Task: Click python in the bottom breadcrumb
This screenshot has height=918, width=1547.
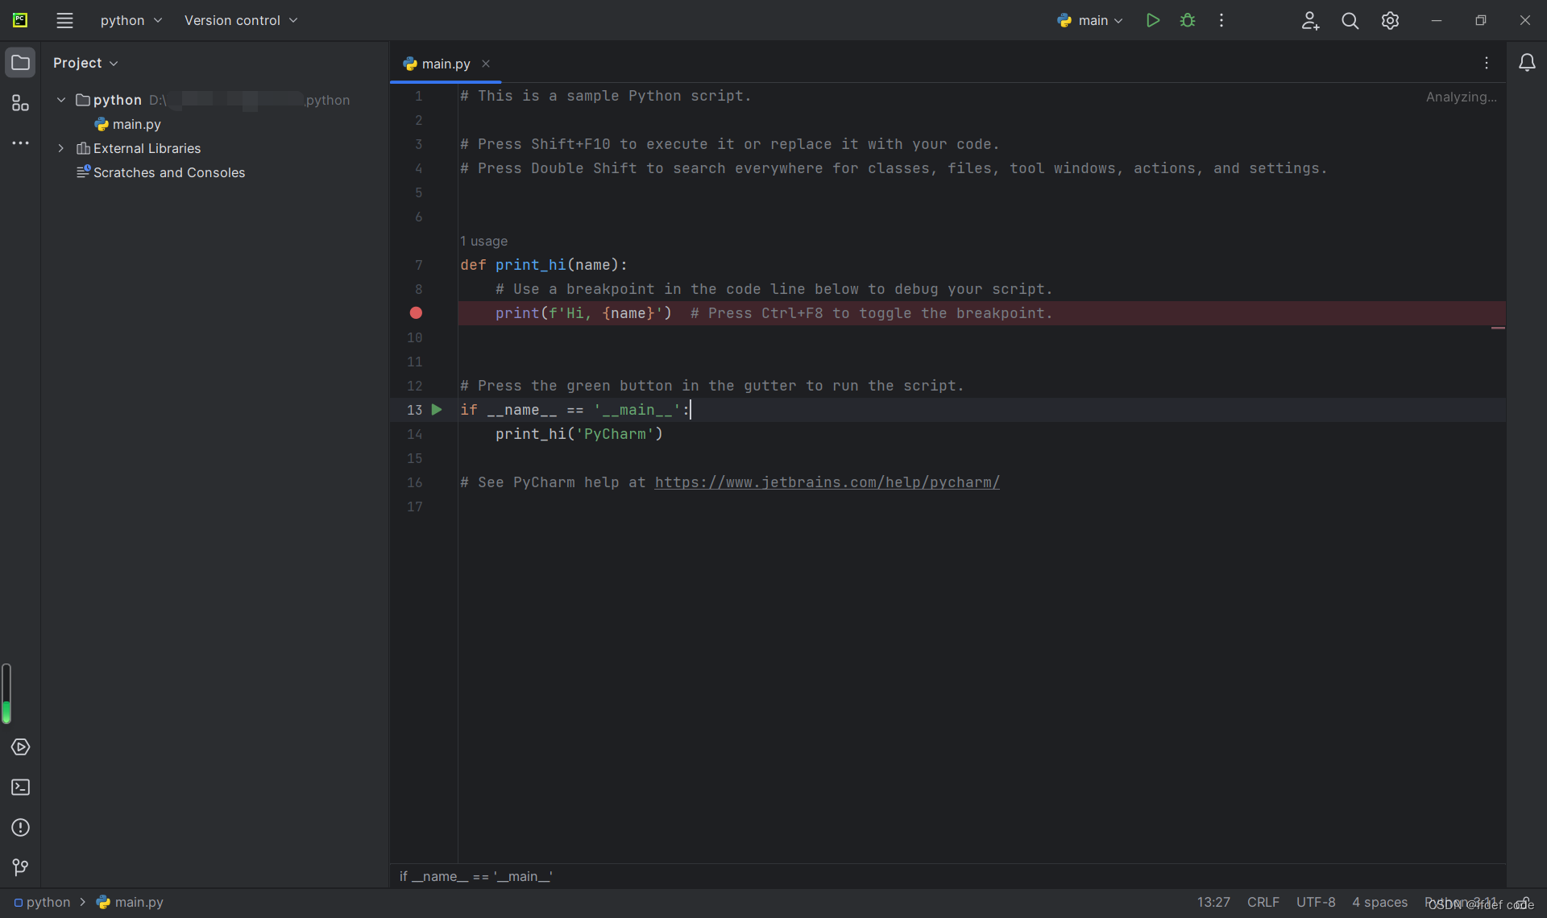Action: click(42, 902)
